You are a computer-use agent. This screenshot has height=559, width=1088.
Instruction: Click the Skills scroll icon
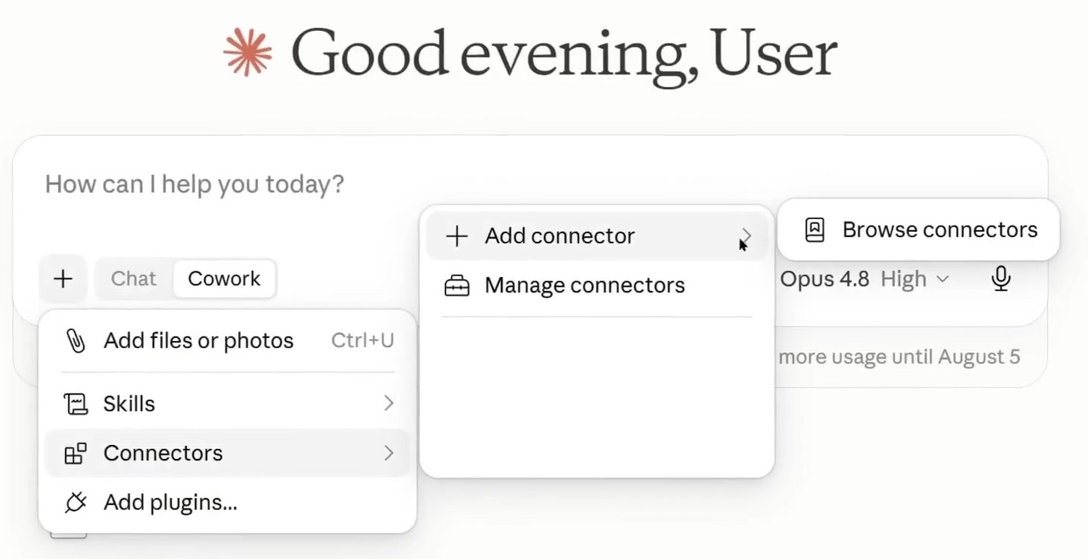coord(76,404)
